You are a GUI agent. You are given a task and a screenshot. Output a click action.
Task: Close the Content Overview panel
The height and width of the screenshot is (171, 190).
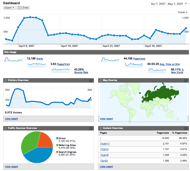(x=186, y=128)
